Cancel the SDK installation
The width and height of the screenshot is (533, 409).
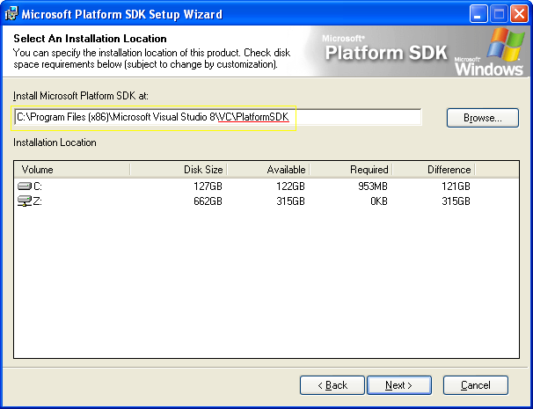tap(476, 385)
